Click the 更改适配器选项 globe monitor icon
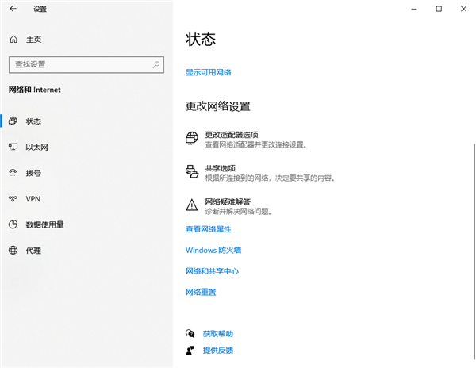This screenshot has width=476, height=368. pyautogui.click(x=191, y=138)
